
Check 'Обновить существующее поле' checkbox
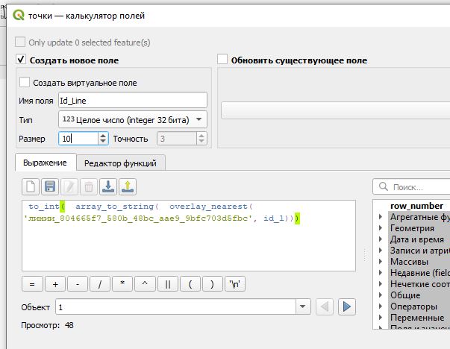pos(222,59)
